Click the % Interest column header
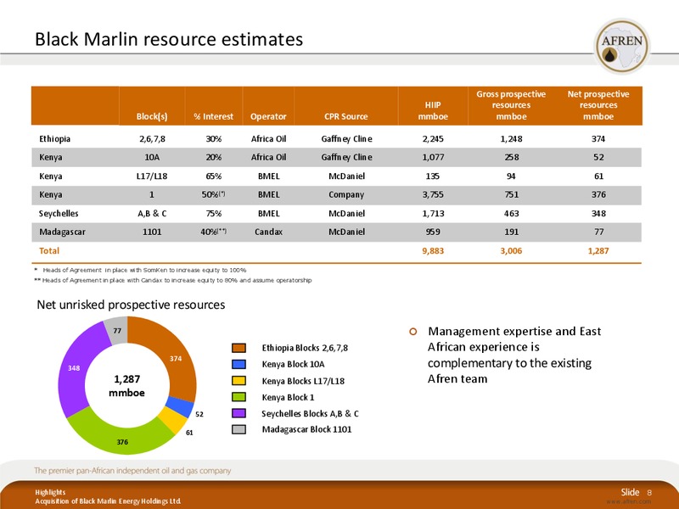Image resolution: width=679 pixels, height=509 pixels. 214,116
